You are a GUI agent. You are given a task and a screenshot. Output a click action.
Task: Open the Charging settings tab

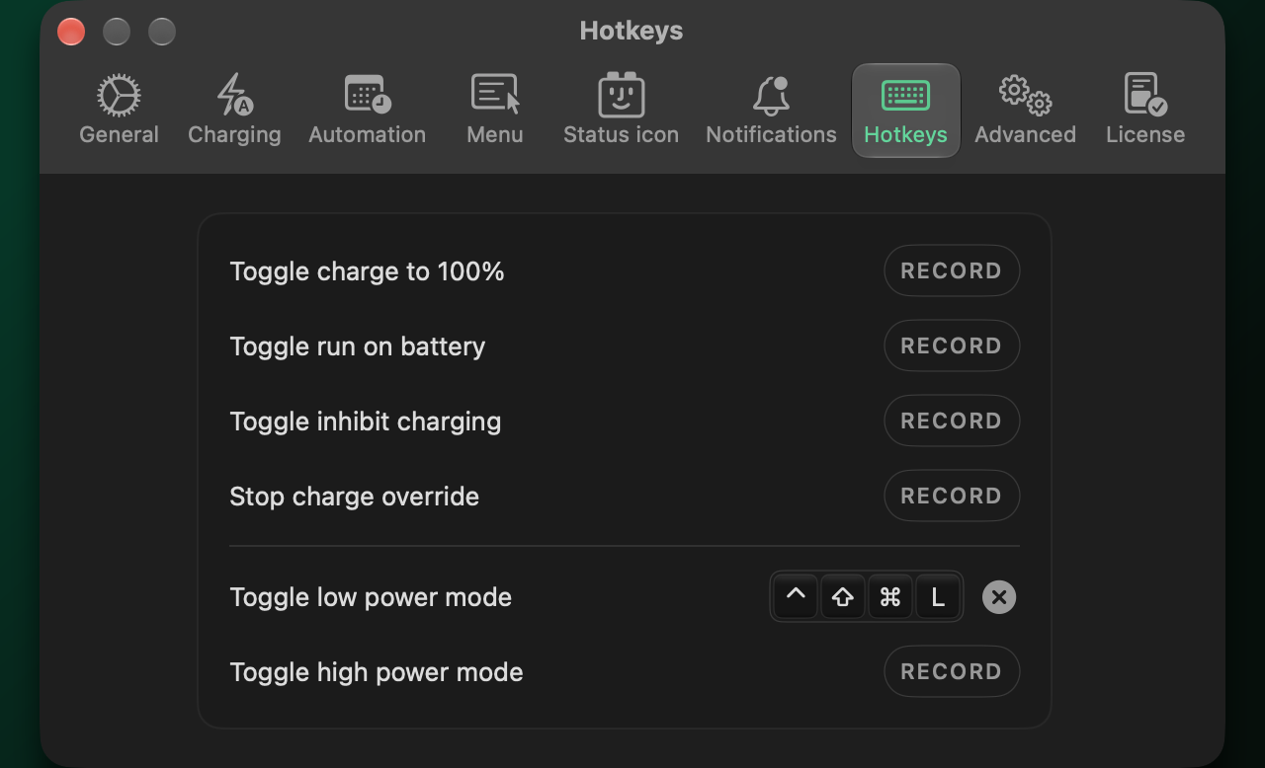pos(234,111)
